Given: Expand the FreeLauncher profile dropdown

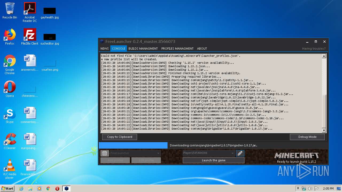Looking at the screenshot, I should [x=158, y=153].
